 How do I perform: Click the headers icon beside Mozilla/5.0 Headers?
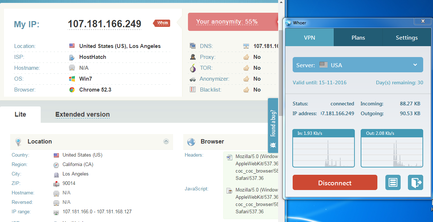229,157
